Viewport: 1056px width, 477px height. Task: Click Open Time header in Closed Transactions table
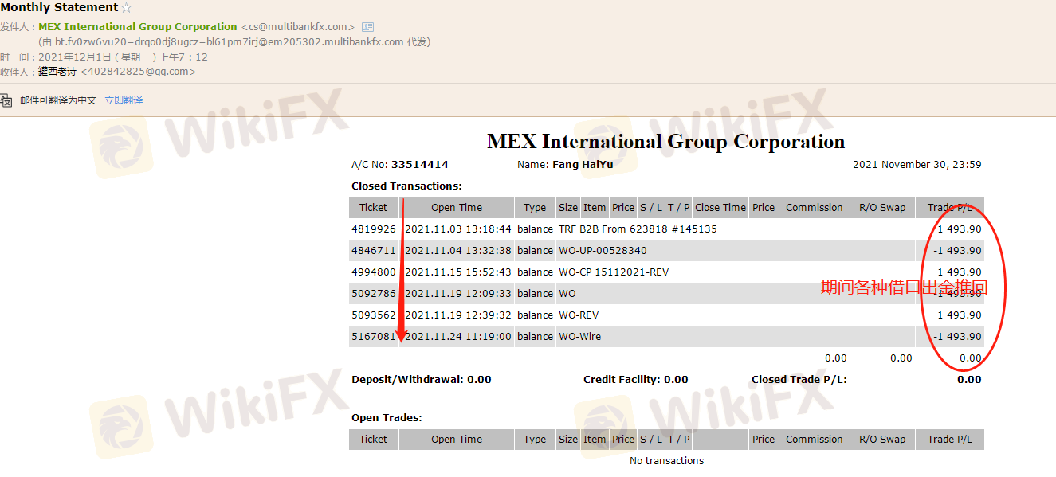(457, 208)
